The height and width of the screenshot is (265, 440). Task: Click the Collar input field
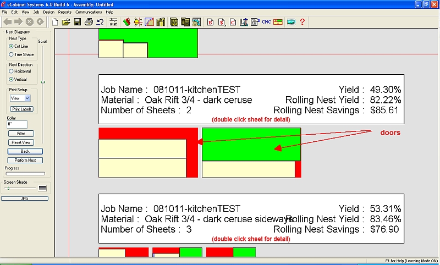pyautogui.click(x=17, y=124)
